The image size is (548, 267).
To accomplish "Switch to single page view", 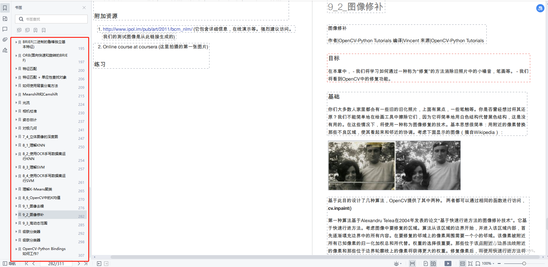I will click(426, 263).
